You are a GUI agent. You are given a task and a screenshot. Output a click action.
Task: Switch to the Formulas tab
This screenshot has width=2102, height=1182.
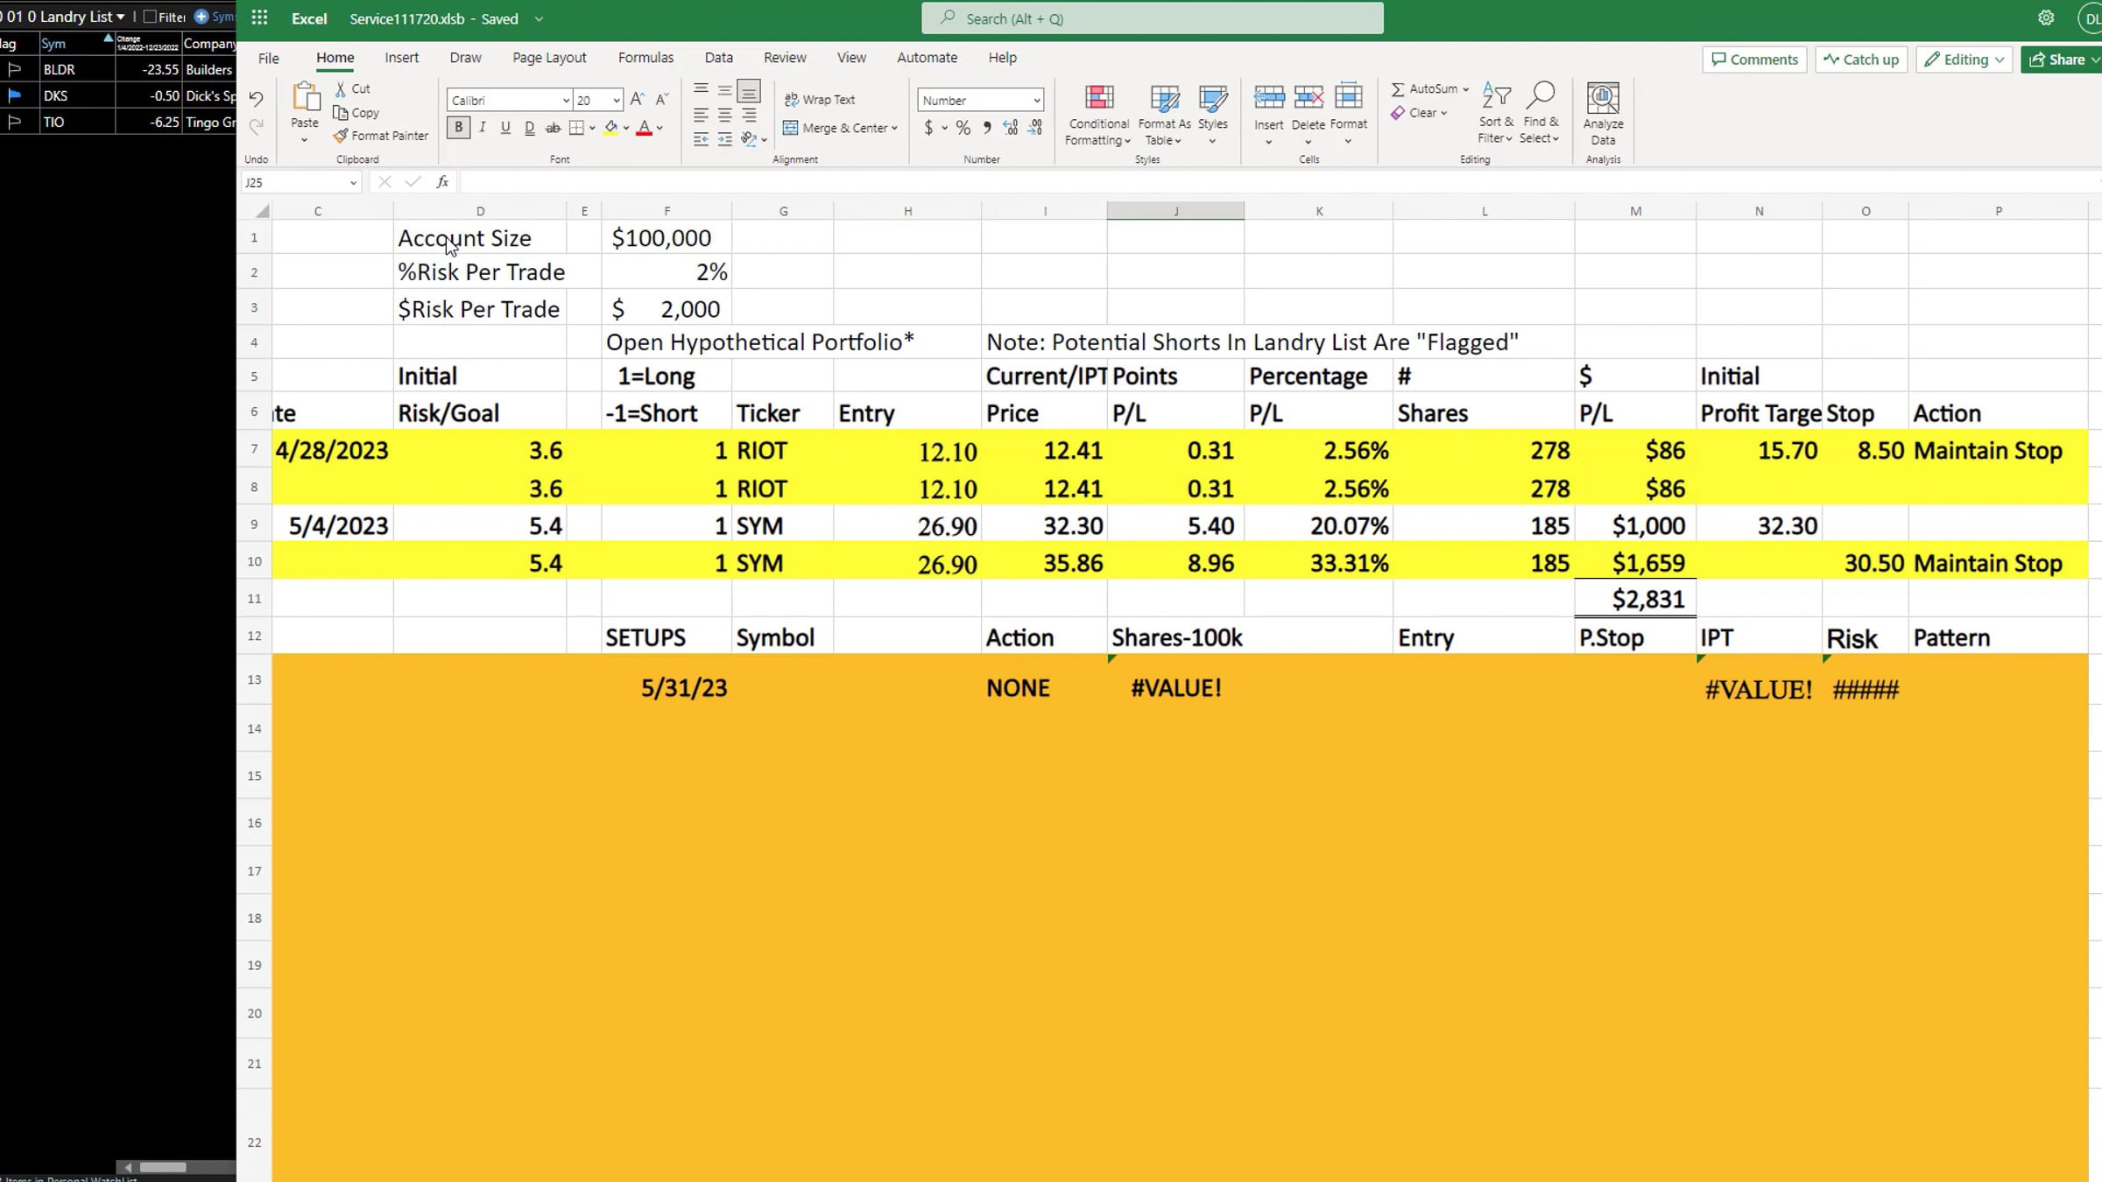pyautogui.click(x=645, y=58)
